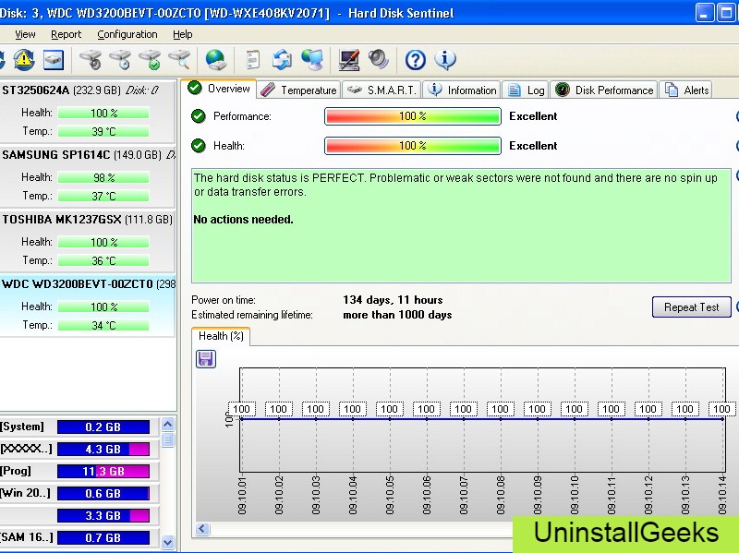Image resolution: width=739 pixels, height=553 pixels.
Task: Click the '134 days, 11 hours' value
Action: pos(393,300)
